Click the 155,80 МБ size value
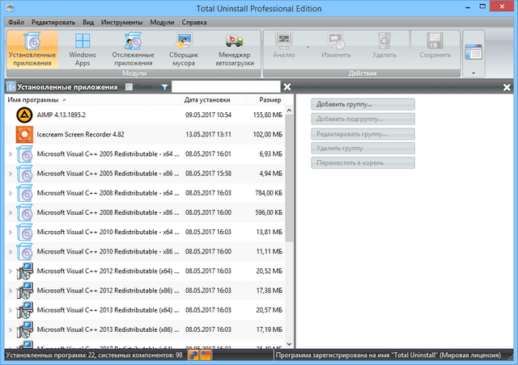This screenshot has height=365, width=518. pyautogui.click(x=268, y=115)
